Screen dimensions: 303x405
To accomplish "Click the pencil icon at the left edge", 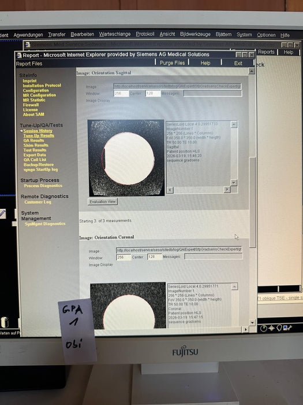I will 2,213.
